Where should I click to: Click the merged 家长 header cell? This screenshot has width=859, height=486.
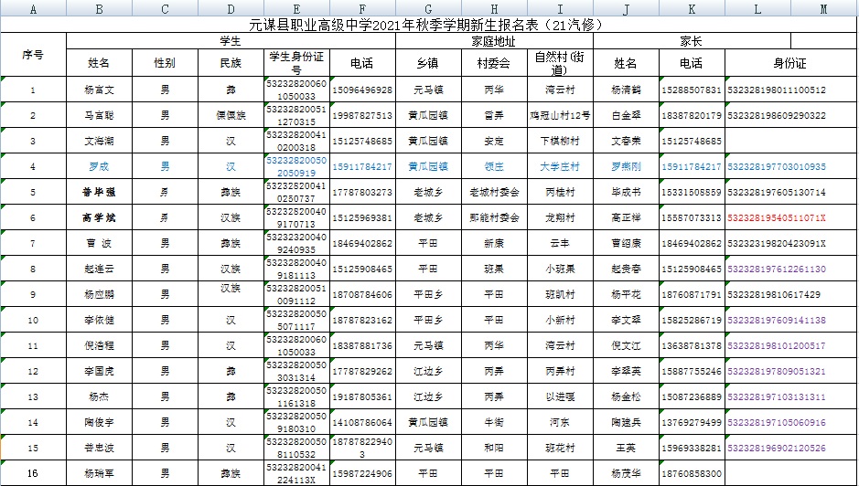pos(692,41)
